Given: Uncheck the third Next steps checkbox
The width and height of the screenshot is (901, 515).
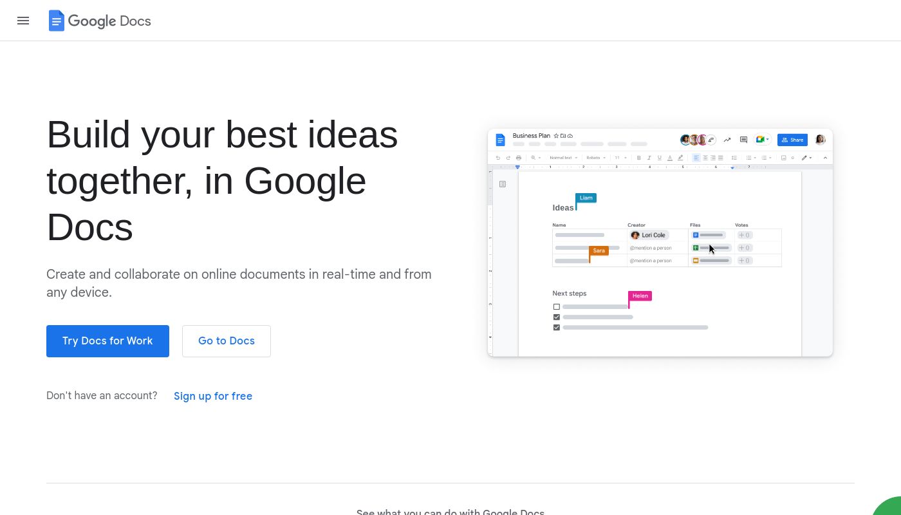Looking at the screenshot, I should 557,327.
